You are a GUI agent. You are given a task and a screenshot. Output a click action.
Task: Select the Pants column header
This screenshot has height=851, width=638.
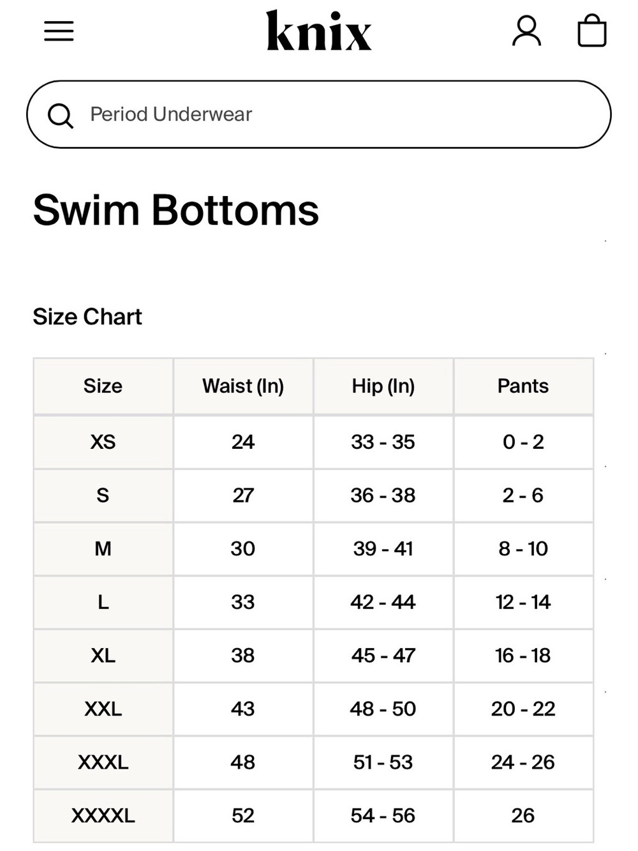(523, 386)
